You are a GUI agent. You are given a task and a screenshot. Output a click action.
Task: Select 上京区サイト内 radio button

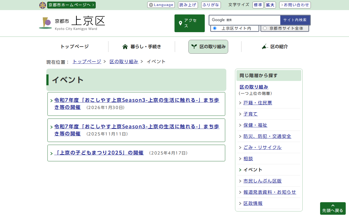[215, 28]
